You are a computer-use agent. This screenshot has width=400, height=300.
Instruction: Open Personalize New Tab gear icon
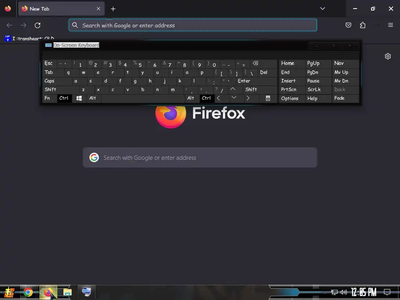pos(388,56)
